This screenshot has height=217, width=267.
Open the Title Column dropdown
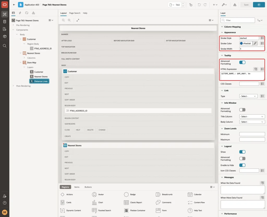[x=252, y=117]
